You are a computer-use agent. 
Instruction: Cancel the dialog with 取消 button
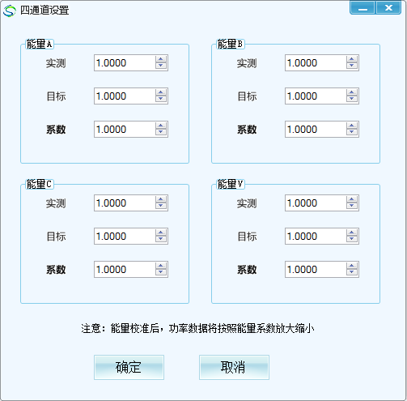[x=234, y=367]
